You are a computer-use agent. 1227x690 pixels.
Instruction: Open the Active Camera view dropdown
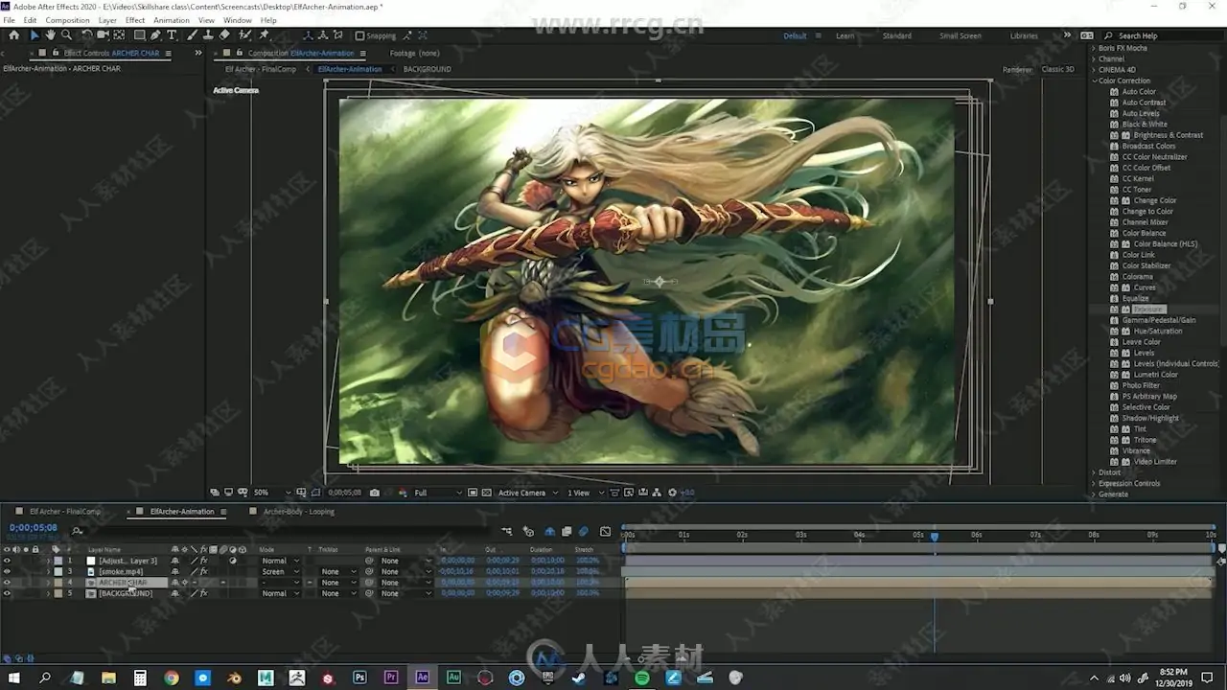pos(527,493)
